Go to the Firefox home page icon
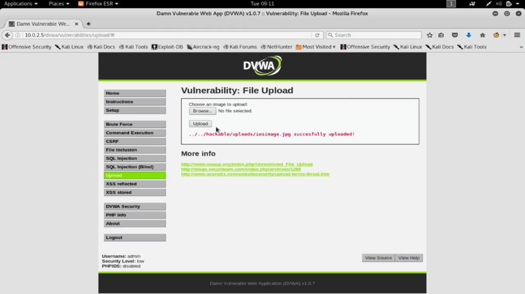This screenshot has height=294, width=525. [482, 35]
